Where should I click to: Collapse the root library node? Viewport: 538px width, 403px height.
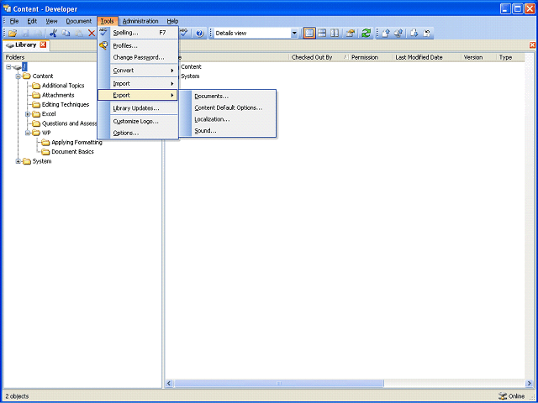pos(8,67)
